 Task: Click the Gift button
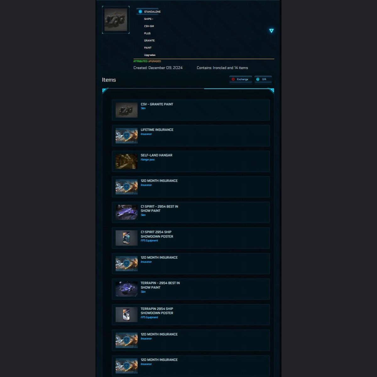tap(263, 79)
